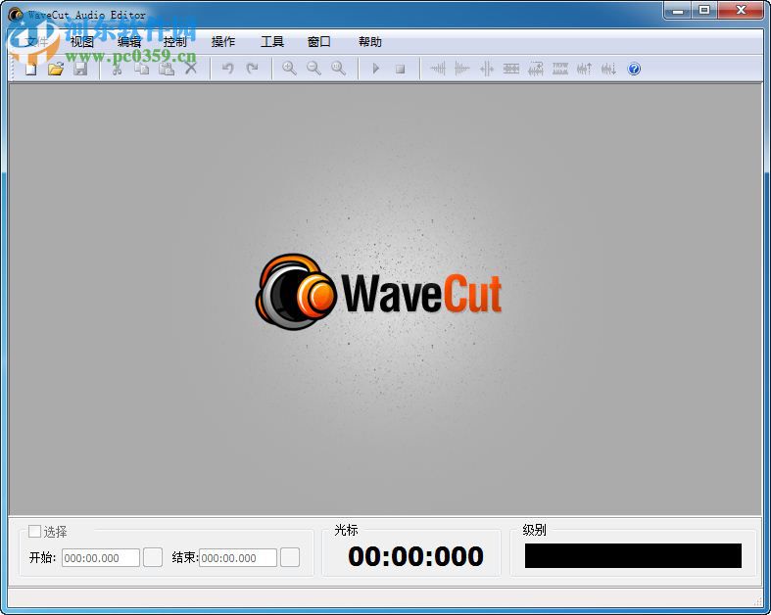Click WaveCut app icon in title bar
The image size is (771, 615).
click(x=16, y=15)
